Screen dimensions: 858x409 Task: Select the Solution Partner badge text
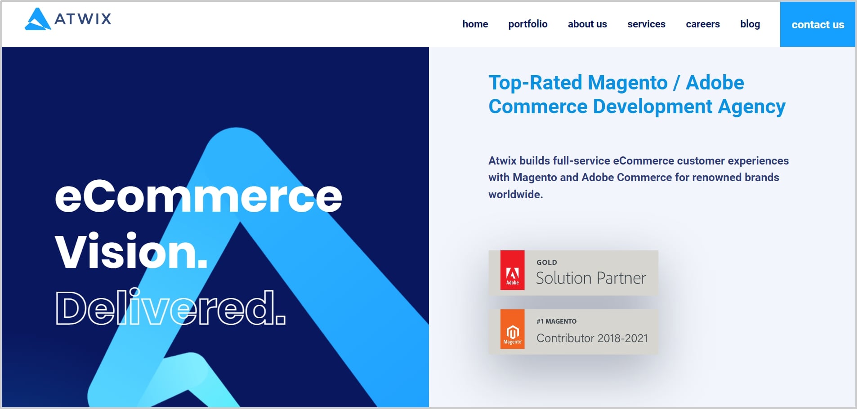[x=590, y=278]
